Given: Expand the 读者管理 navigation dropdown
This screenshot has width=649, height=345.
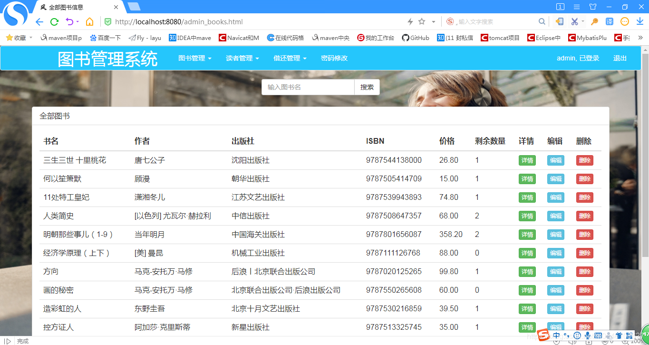Looking at the screenshot, I should (x=242, y=58).
